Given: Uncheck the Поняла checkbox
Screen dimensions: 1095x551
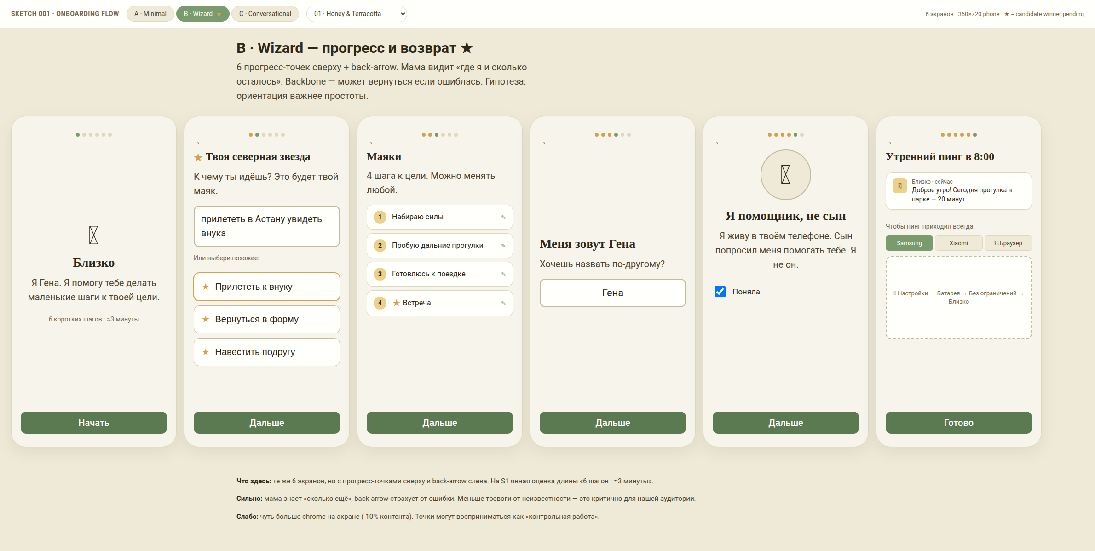Looking at the screenshot, I should [720, 292].
